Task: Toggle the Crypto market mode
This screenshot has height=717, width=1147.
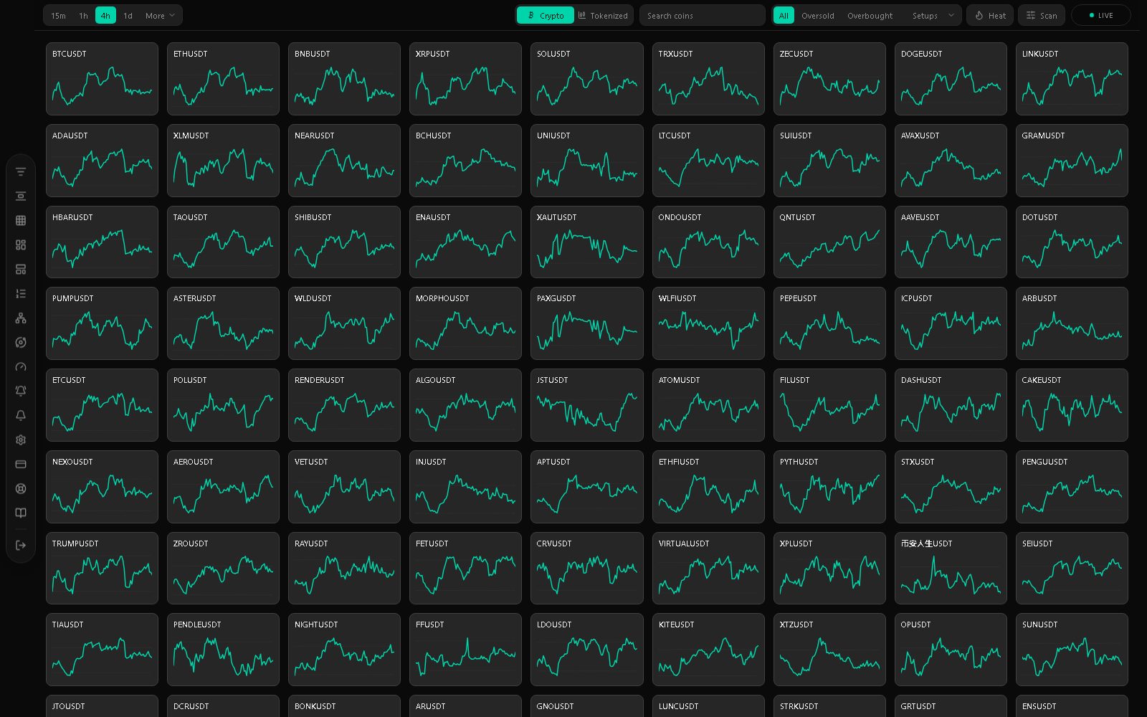Action: (546, 16)
